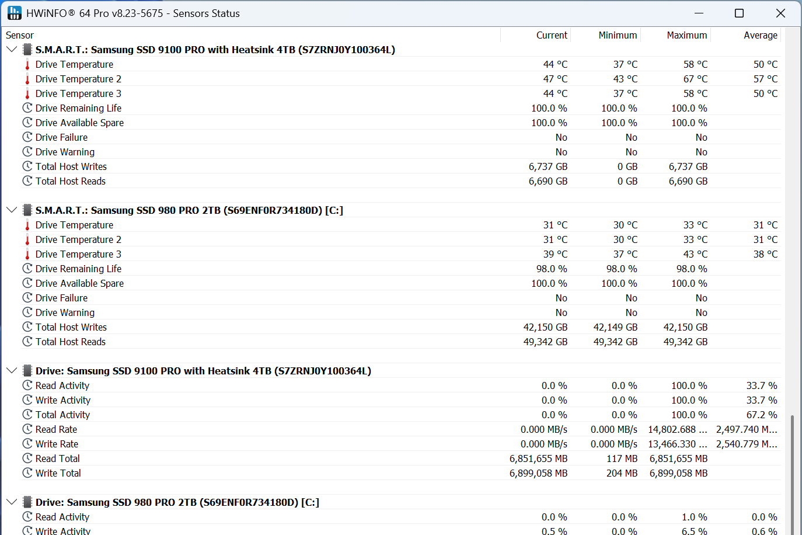Click clock icon of 9100 PRO Drive Warning
802x535 pixels.
pyautogui.click(x=27, y=152)
